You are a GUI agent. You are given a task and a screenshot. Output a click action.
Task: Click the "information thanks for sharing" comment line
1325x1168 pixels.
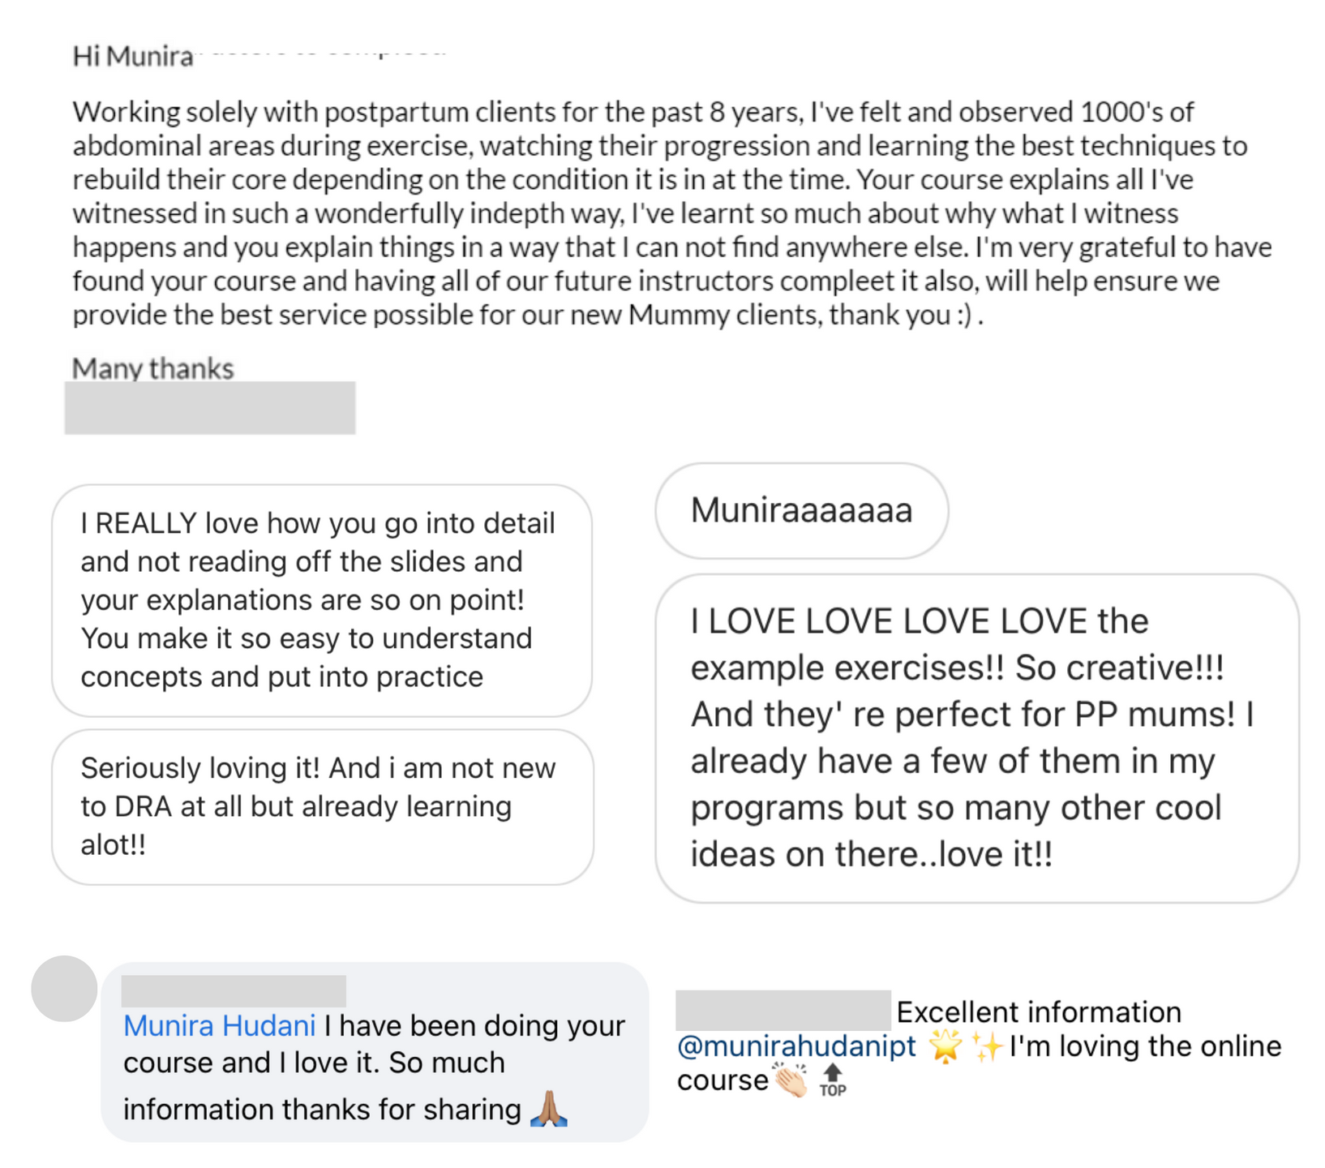321,1109
